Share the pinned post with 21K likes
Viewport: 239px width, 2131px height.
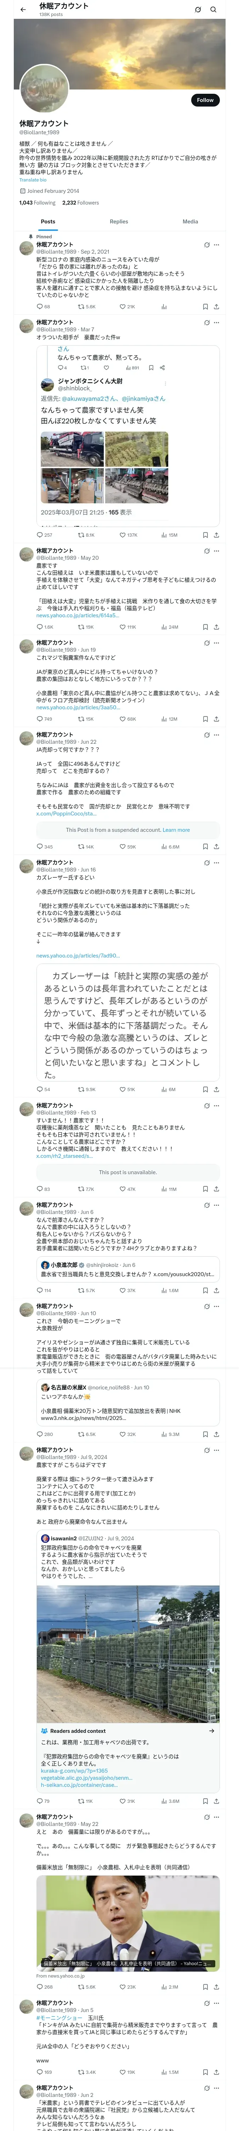click(216, 306)
